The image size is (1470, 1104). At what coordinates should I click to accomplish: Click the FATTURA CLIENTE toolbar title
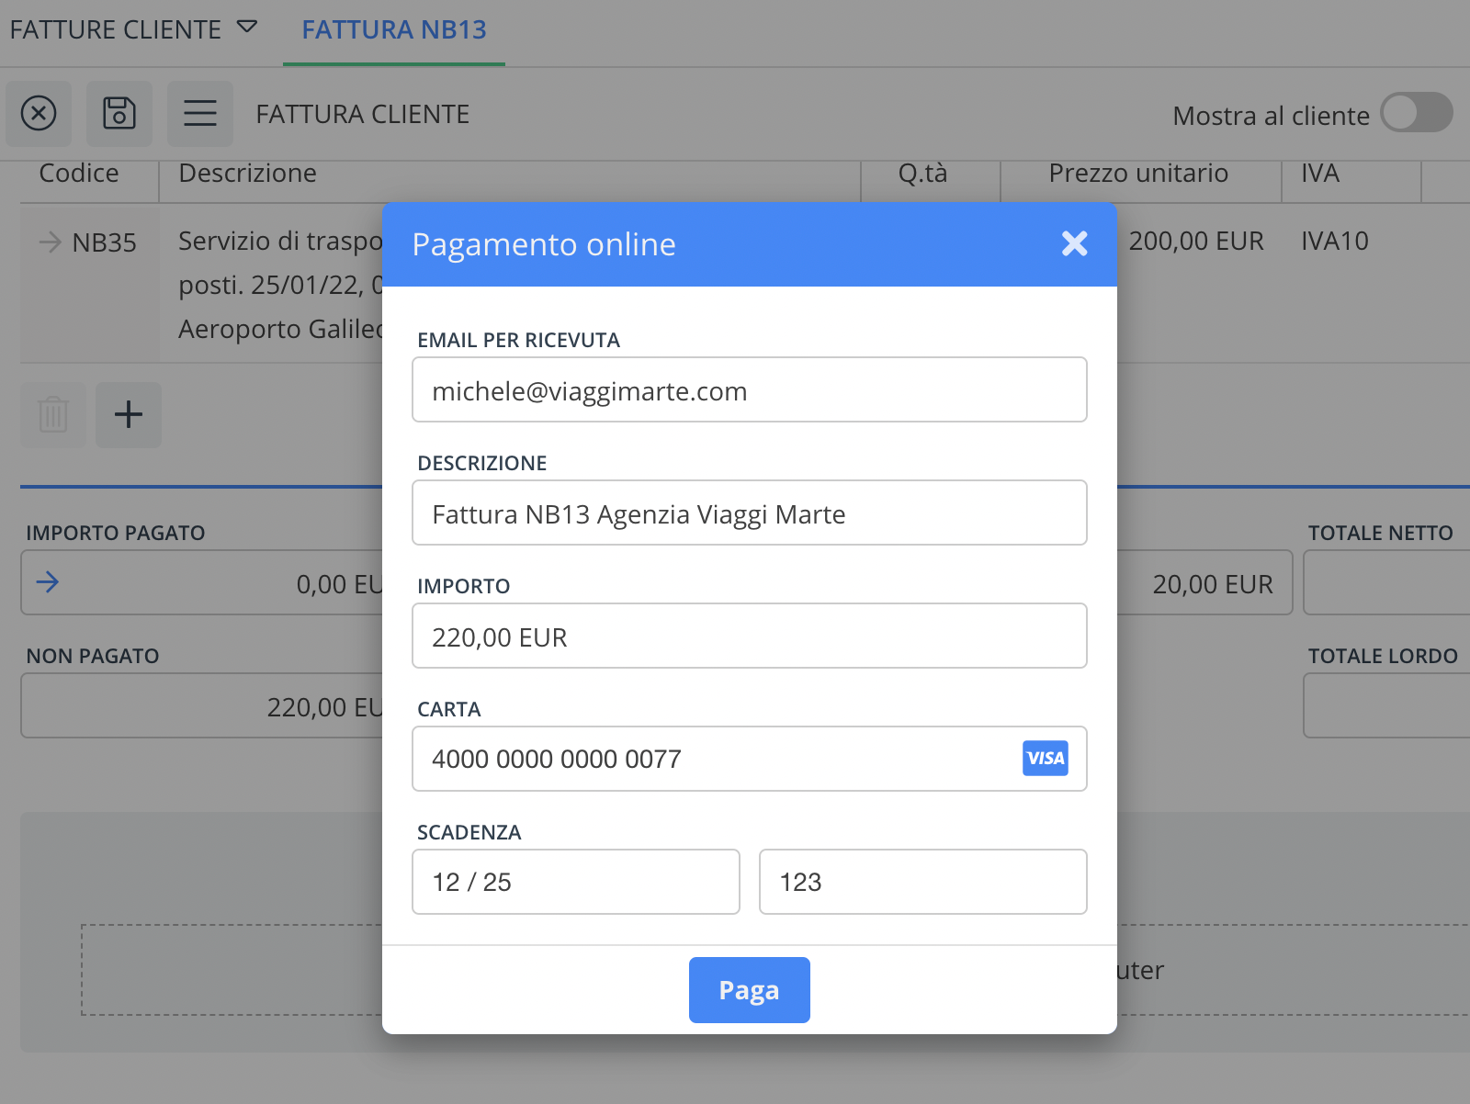pyautogui.click(x=363, y=114)
